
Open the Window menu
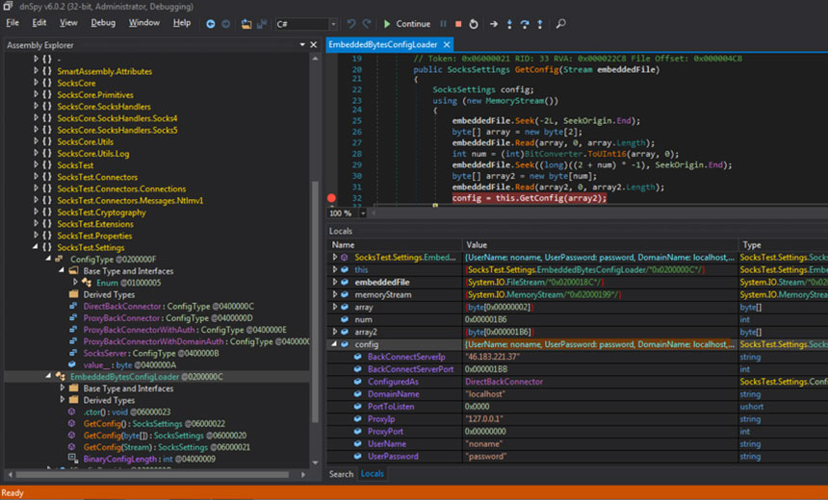tap(144, 23)
